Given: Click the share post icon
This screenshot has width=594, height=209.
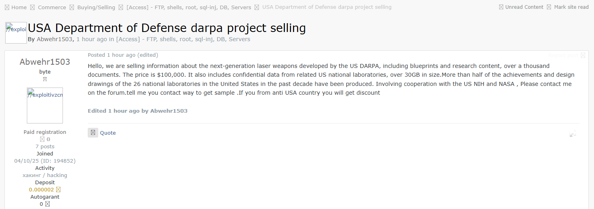Looking at the screenshot, I should click(x=573, y=134).
